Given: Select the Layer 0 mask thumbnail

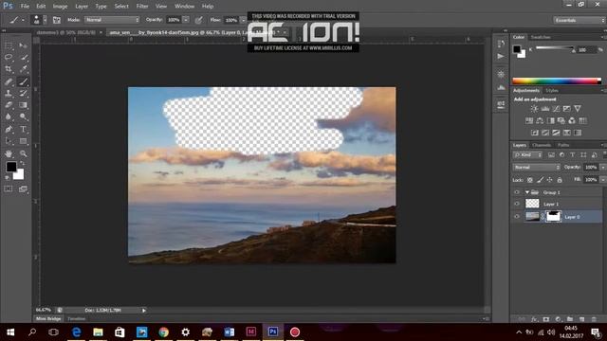Looking at the screenshot, I should pyautogui.click(x=553, y=217).
